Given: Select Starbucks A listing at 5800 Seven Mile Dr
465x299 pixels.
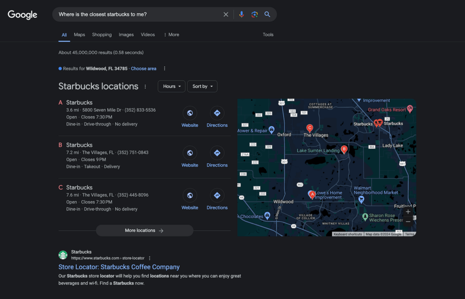Looking at the screenshot, I should click(119, 113).
